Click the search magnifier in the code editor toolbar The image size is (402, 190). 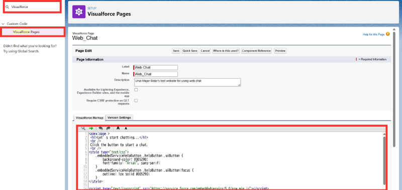tap(83, 128)
